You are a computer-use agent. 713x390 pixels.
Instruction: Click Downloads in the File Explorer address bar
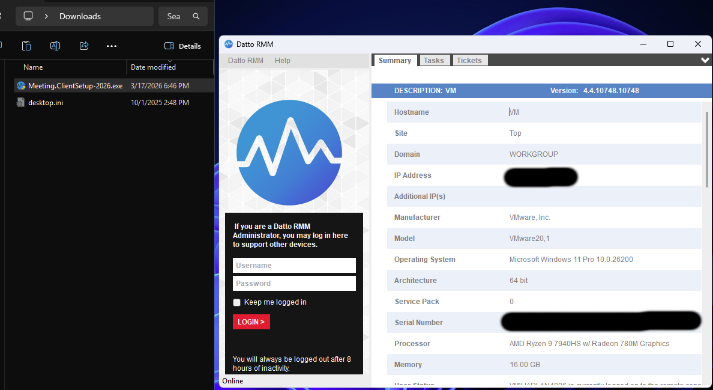[x=80, y=16]
